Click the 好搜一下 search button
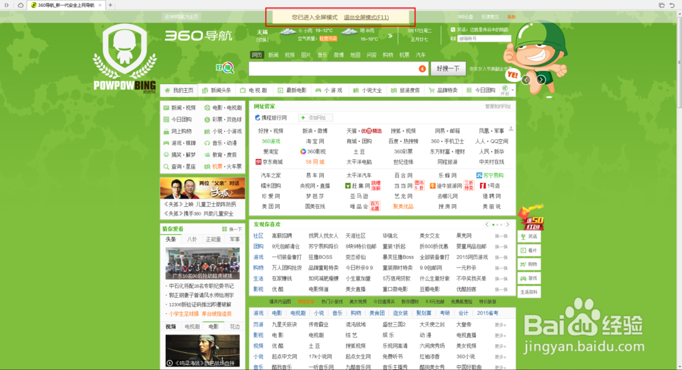The image size is (682, 370). [448, 69]
